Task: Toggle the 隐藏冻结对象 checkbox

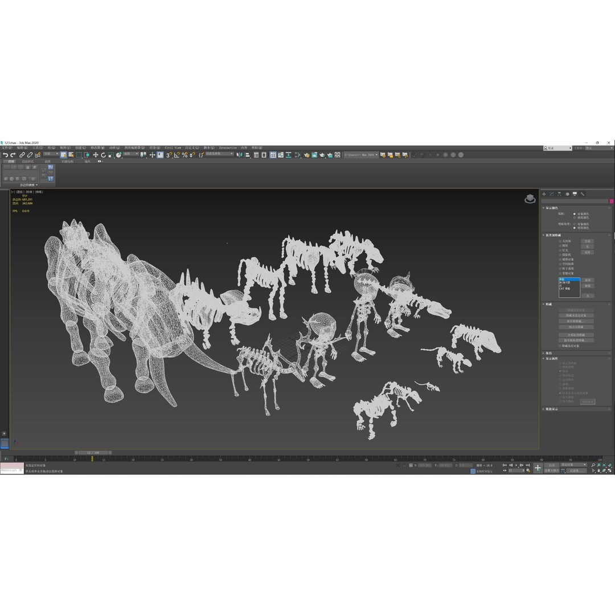Action: pyautogui.click(x=560, y=346)
